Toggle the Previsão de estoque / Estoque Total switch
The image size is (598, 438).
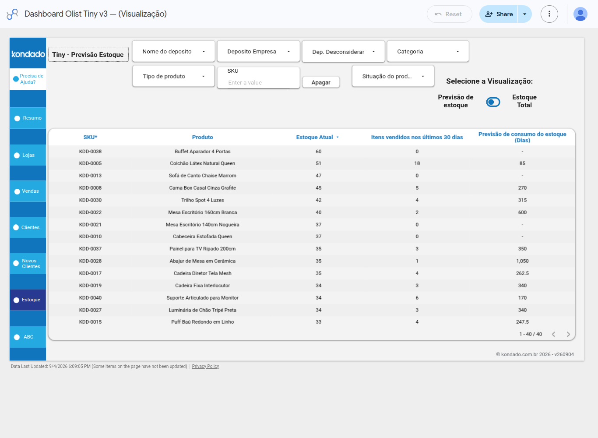tap(493, 102)
